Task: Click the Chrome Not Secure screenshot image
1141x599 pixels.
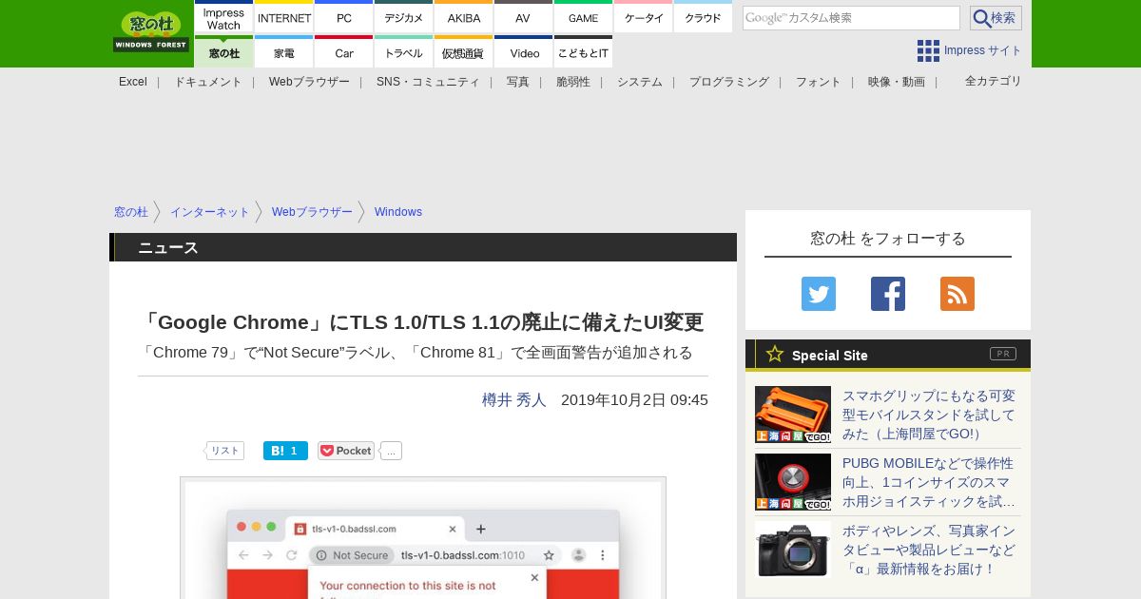Action: pos(423,538)
